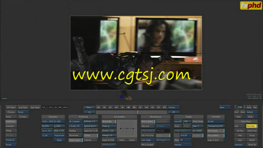263x148 pixels.
Task: Click the minus button beside 0.50 zoom
Action: coord(235,108)
